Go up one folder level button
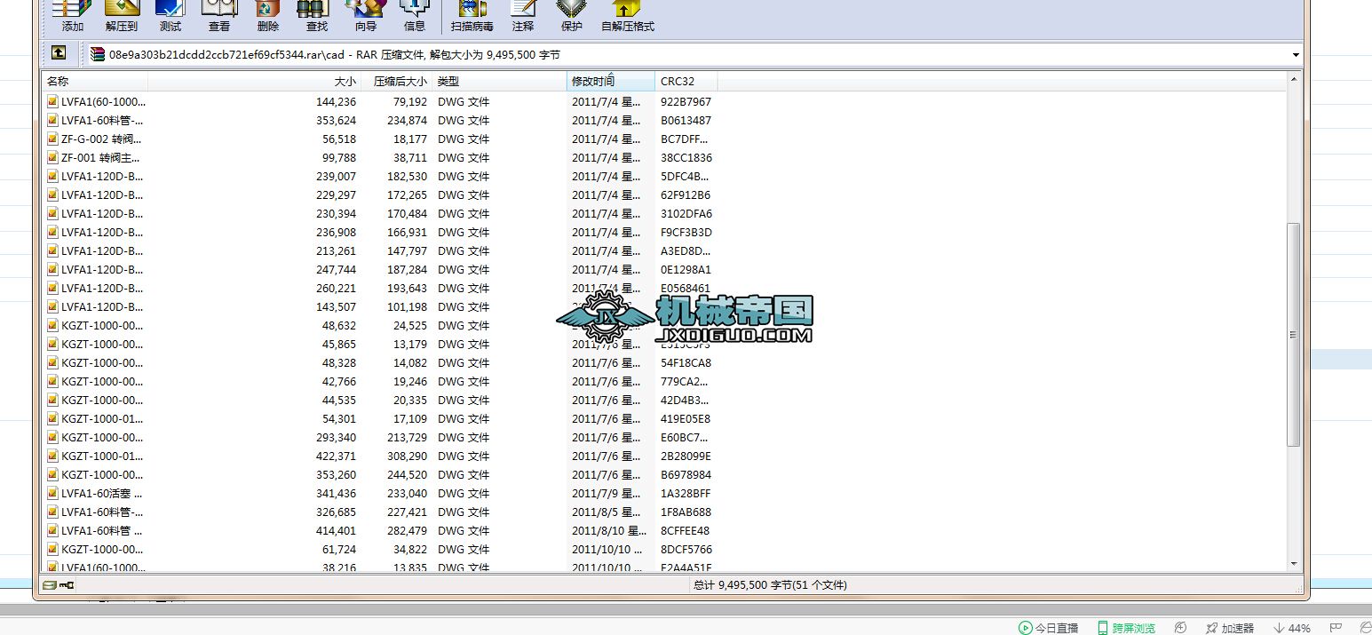The width and height of the screenshot is (1372, 635). (59, 53)
